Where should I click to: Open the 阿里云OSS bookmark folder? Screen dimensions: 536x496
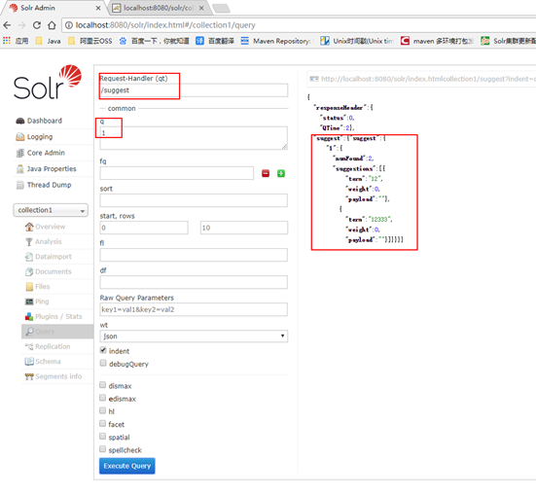(x=89, y=41)
